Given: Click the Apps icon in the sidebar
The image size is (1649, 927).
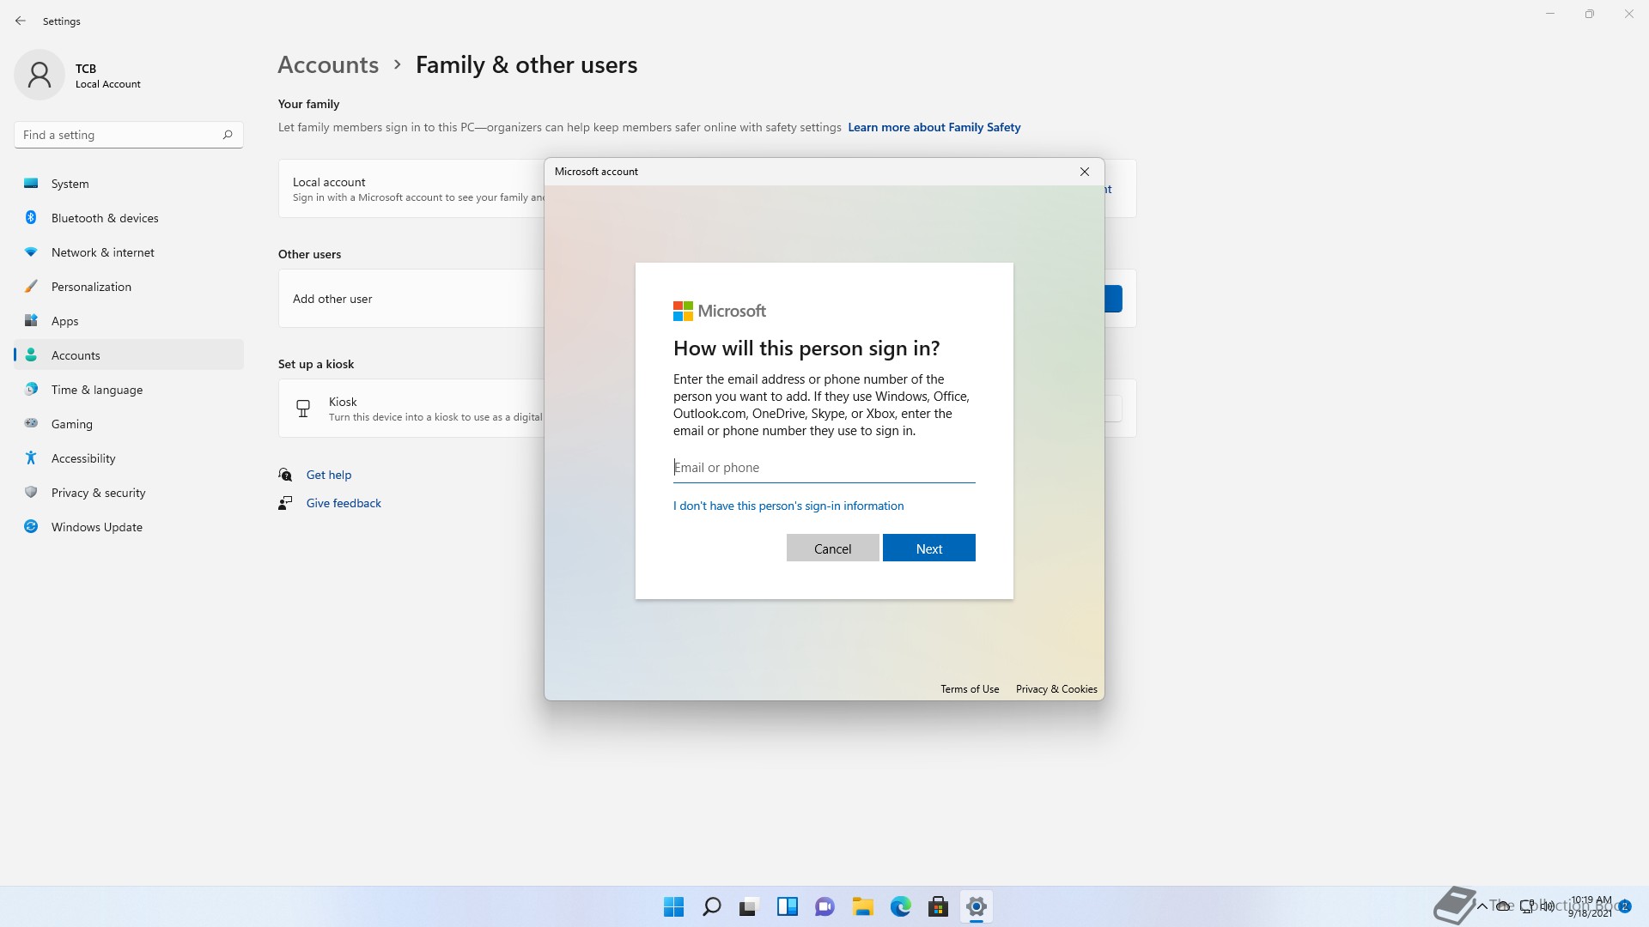Looking at the screenshot, I should tap(31, 321).
